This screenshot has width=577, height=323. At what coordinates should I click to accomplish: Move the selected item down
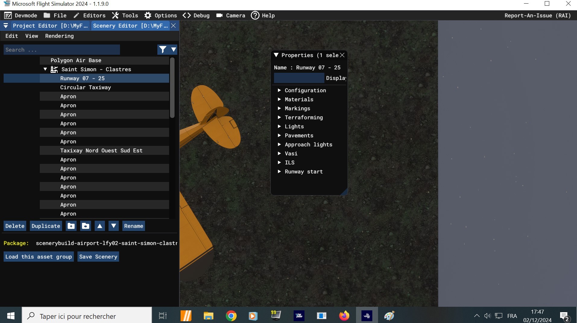114,226
